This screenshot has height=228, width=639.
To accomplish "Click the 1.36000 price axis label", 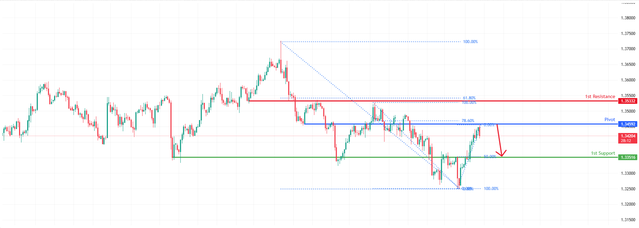I will click(x=628, y=80).
